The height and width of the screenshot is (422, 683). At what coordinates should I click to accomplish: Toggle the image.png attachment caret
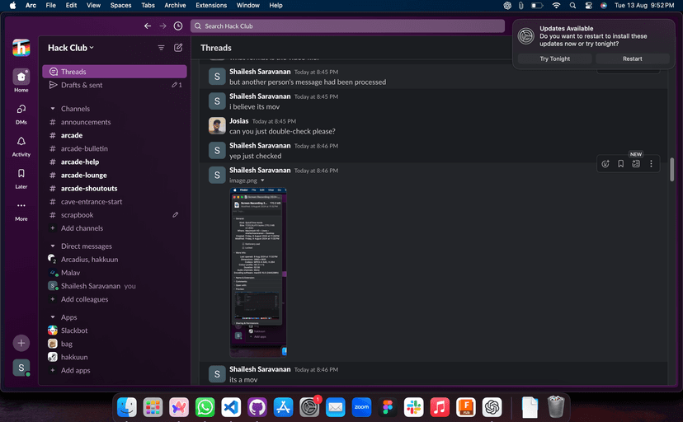point(262,181)
